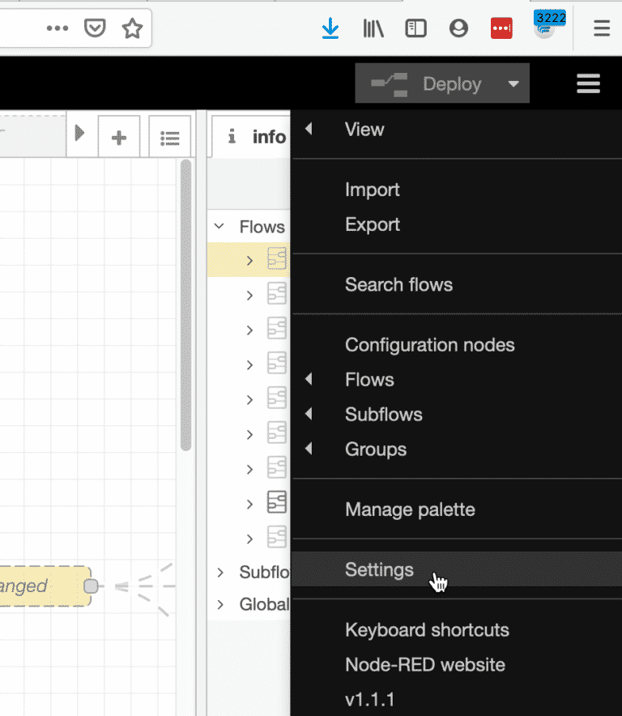
Task: Click the page actions three-dots icon
Action: click(x=58, y=28)
